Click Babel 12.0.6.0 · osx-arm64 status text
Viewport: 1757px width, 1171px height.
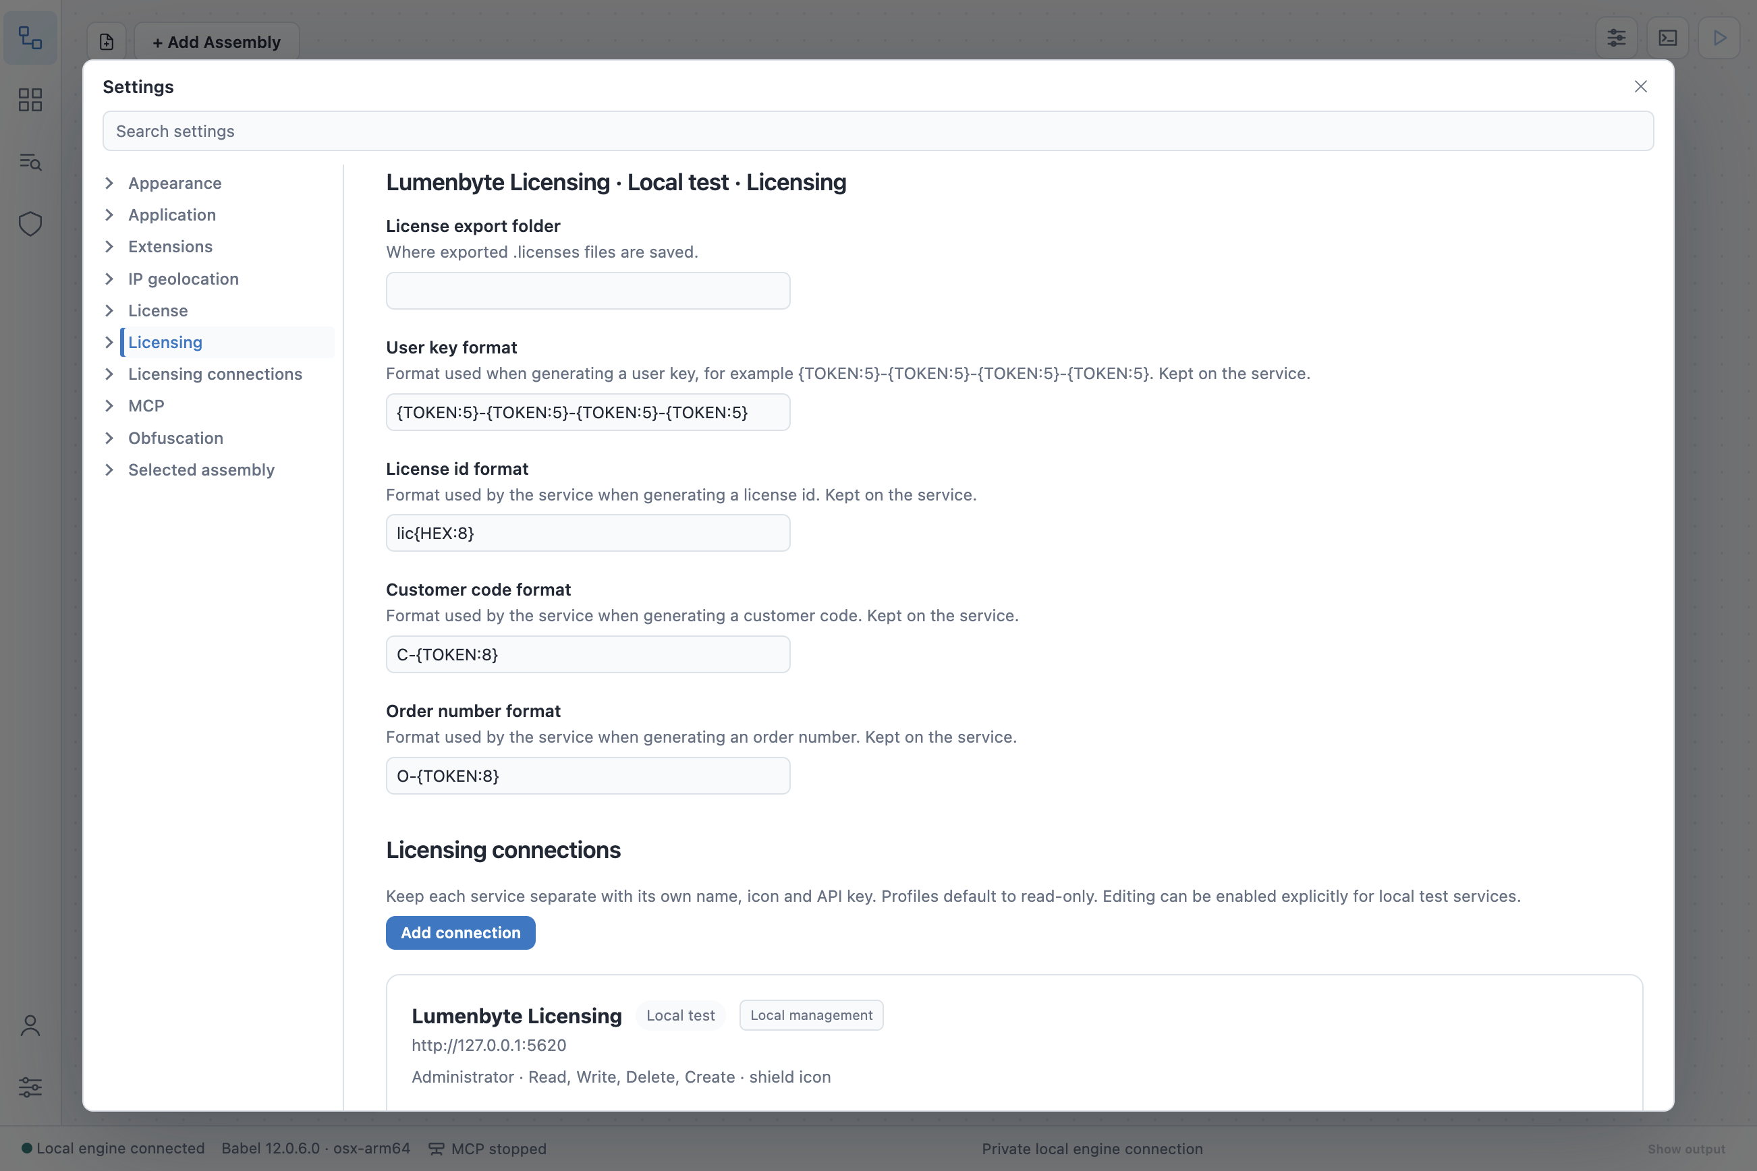316,1149
